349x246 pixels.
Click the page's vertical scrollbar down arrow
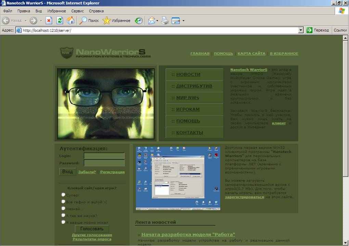pyautogui.click(x=345, y=243)
